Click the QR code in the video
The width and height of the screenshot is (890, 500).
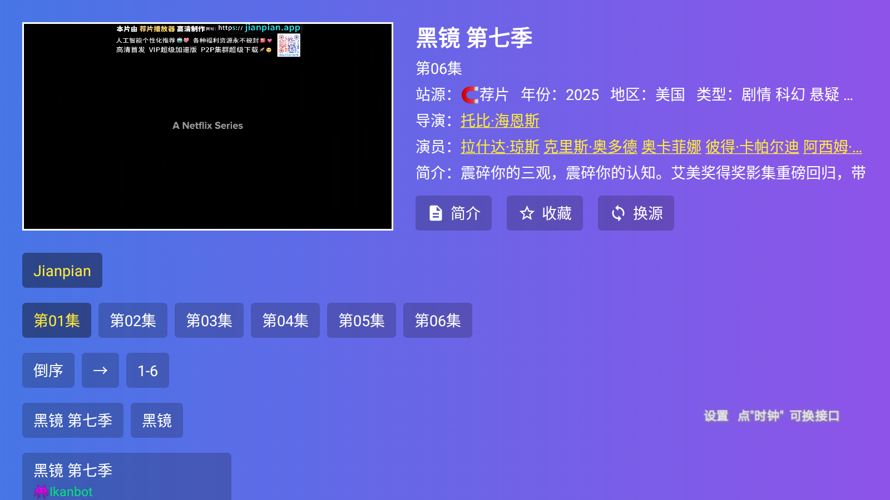pyautogui.click(x=289, y=45)
